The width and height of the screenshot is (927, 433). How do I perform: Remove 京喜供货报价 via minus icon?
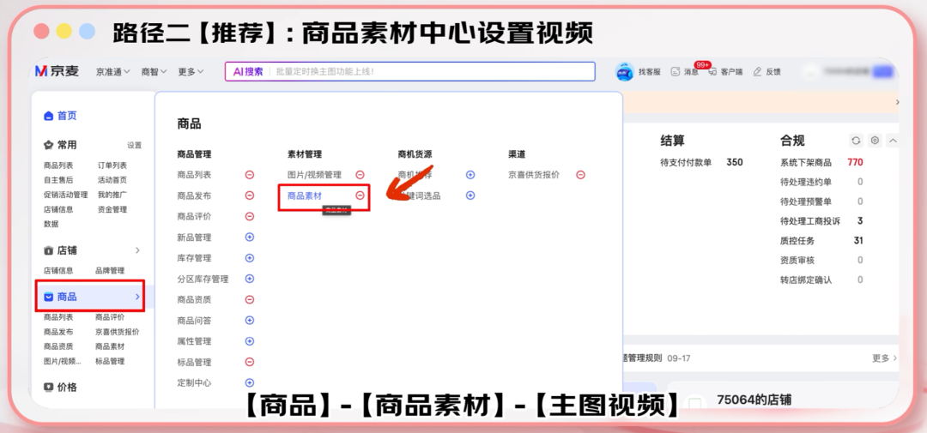pyautogui.click(x=580, y=175)
